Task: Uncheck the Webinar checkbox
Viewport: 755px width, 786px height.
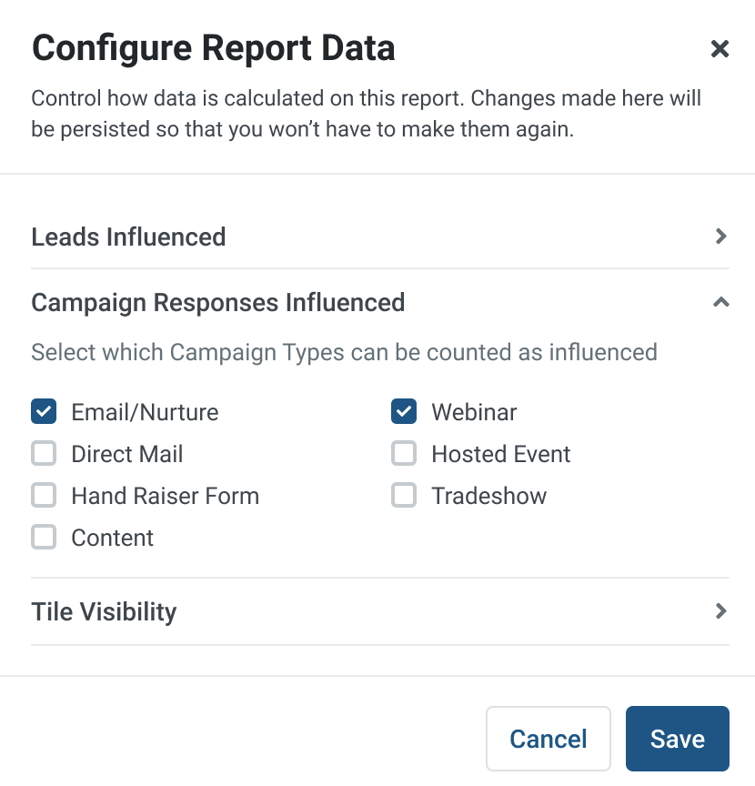Action: pyautogui.click(x=404, y=411)
